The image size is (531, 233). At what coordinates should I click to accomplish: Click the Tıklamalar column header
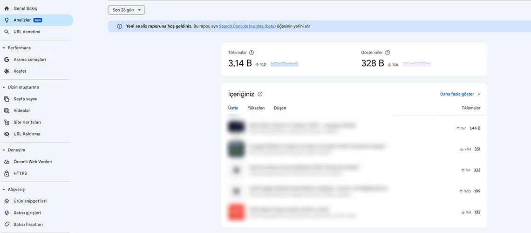[x=471, y=108]
